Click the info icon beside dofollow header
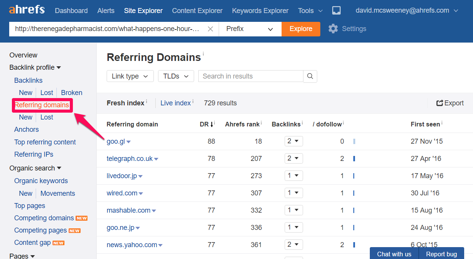Viewport: 473px width, 259px height. tap(343, 123)
